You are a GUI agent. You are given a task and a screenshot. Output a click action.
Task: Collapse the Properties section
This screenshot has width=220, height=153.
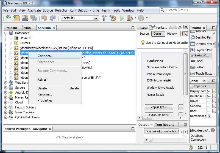click(191, 86)
